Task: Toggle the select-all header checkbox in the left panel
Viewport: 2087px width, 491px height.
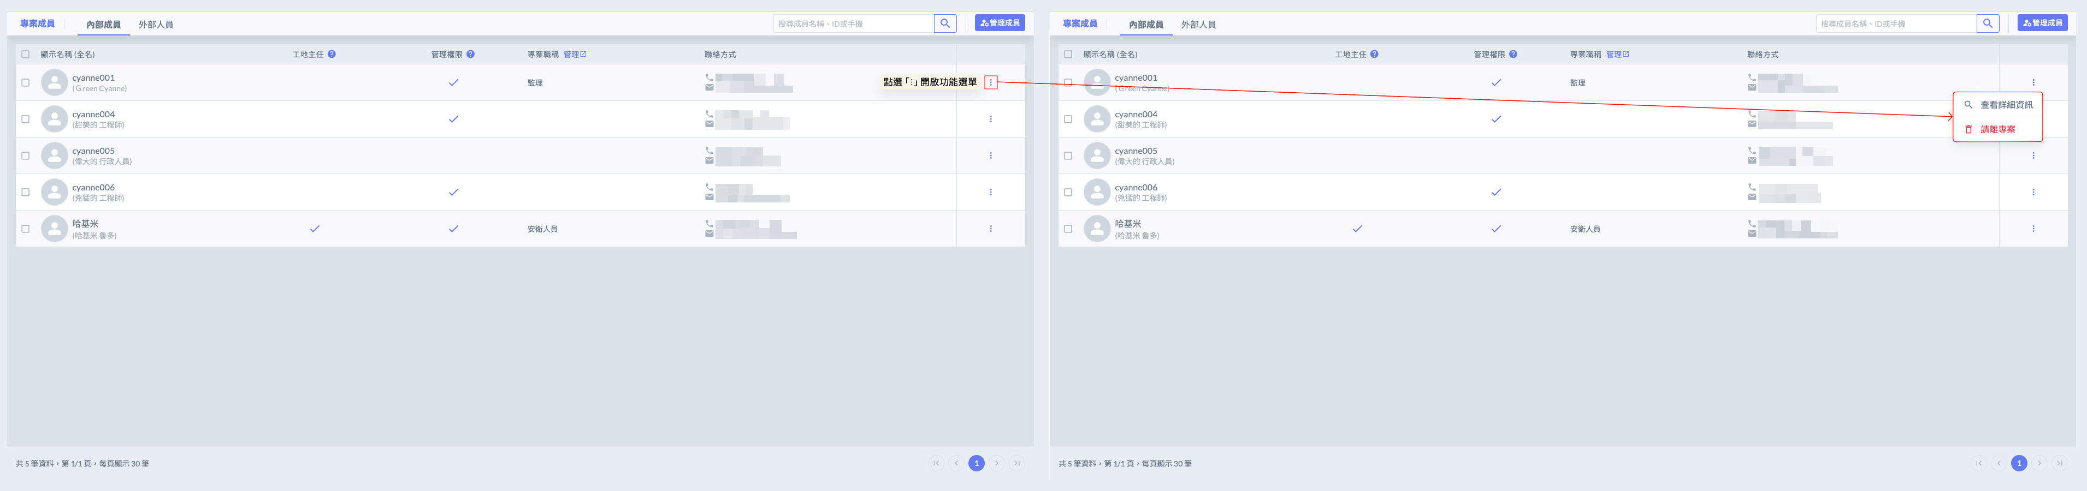Action: point(25,54)
